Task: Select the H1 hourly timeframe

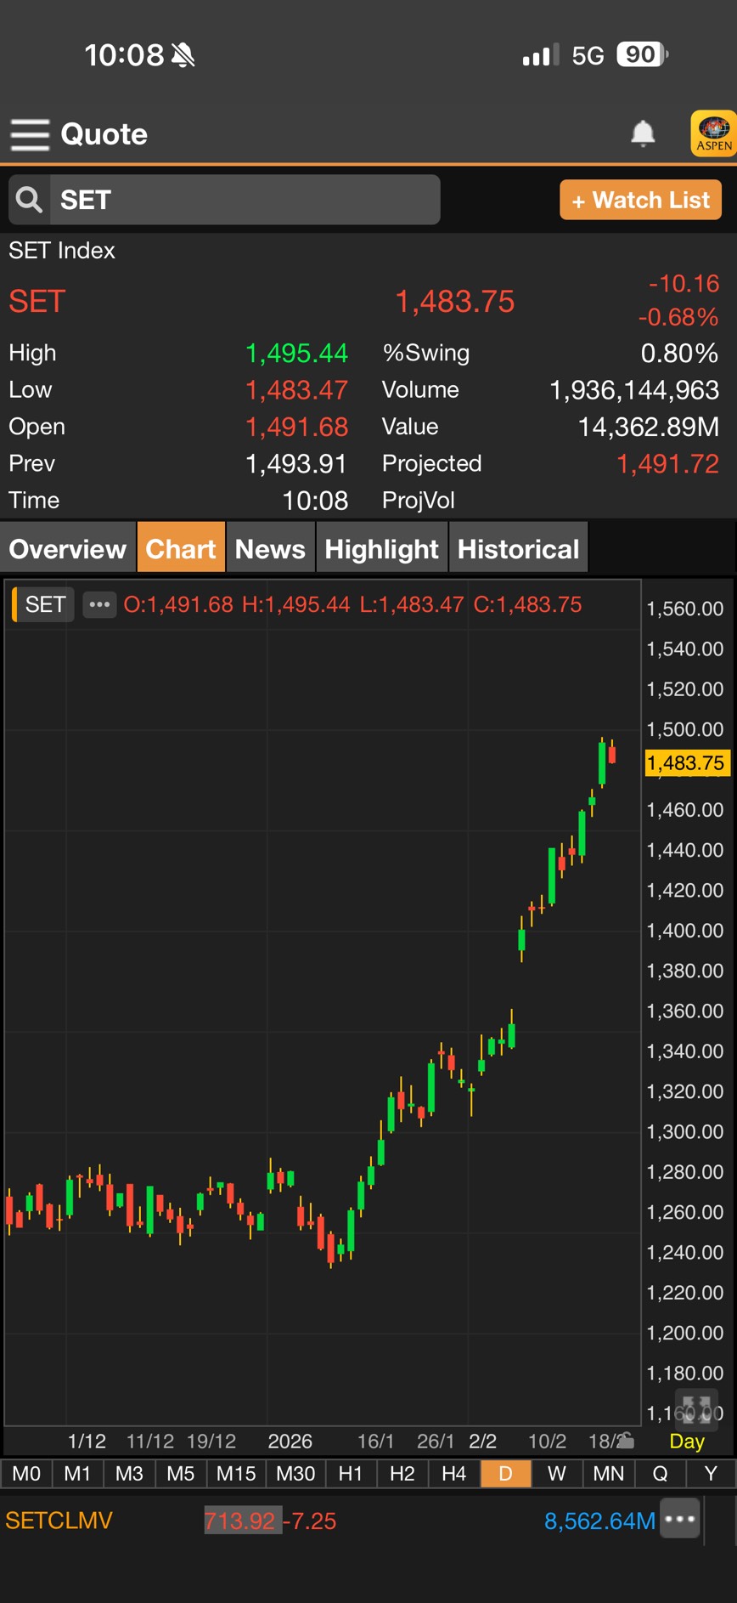Action: coord(351,1474)
